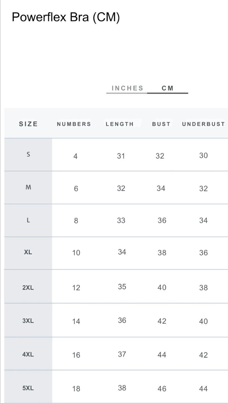
Task: Select the 5XL size row label
Action: point(28,388)
